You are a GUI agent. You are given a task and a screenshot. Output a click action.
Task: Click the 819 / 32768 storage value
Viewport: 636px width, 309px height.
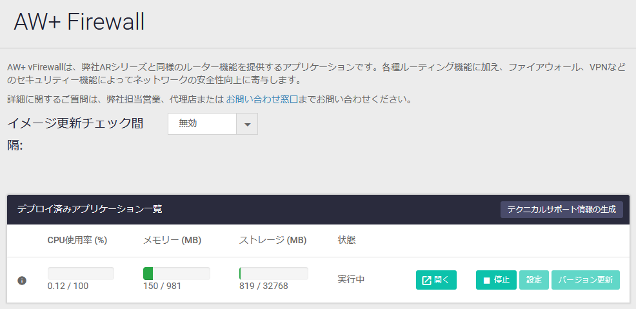point(264,286)
